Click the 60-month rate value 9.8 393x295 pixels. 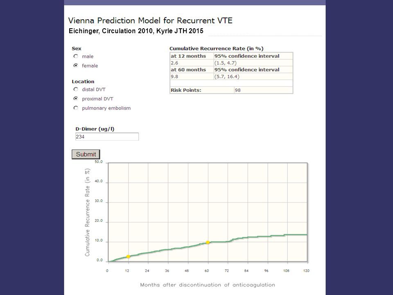tap(174, 77)
